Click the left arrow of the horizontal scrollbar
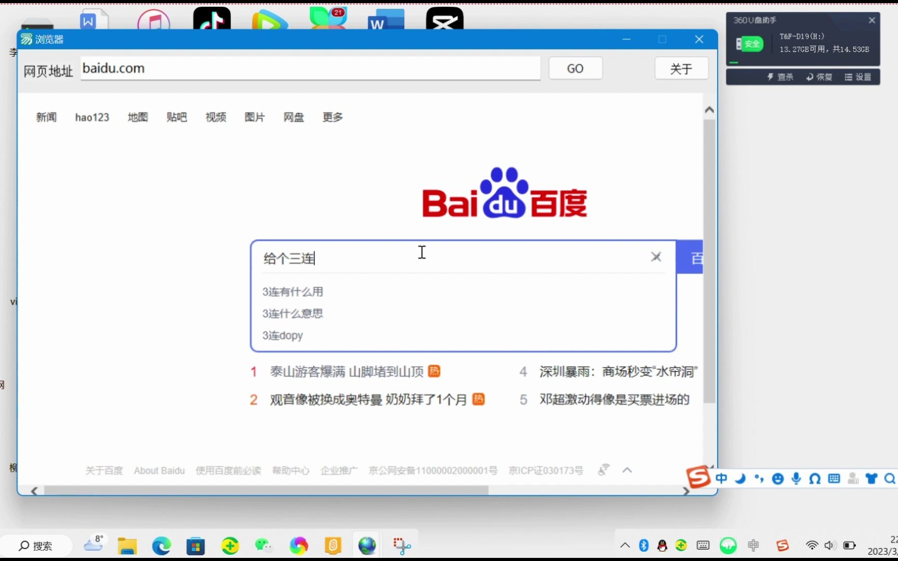 [34, 491]
